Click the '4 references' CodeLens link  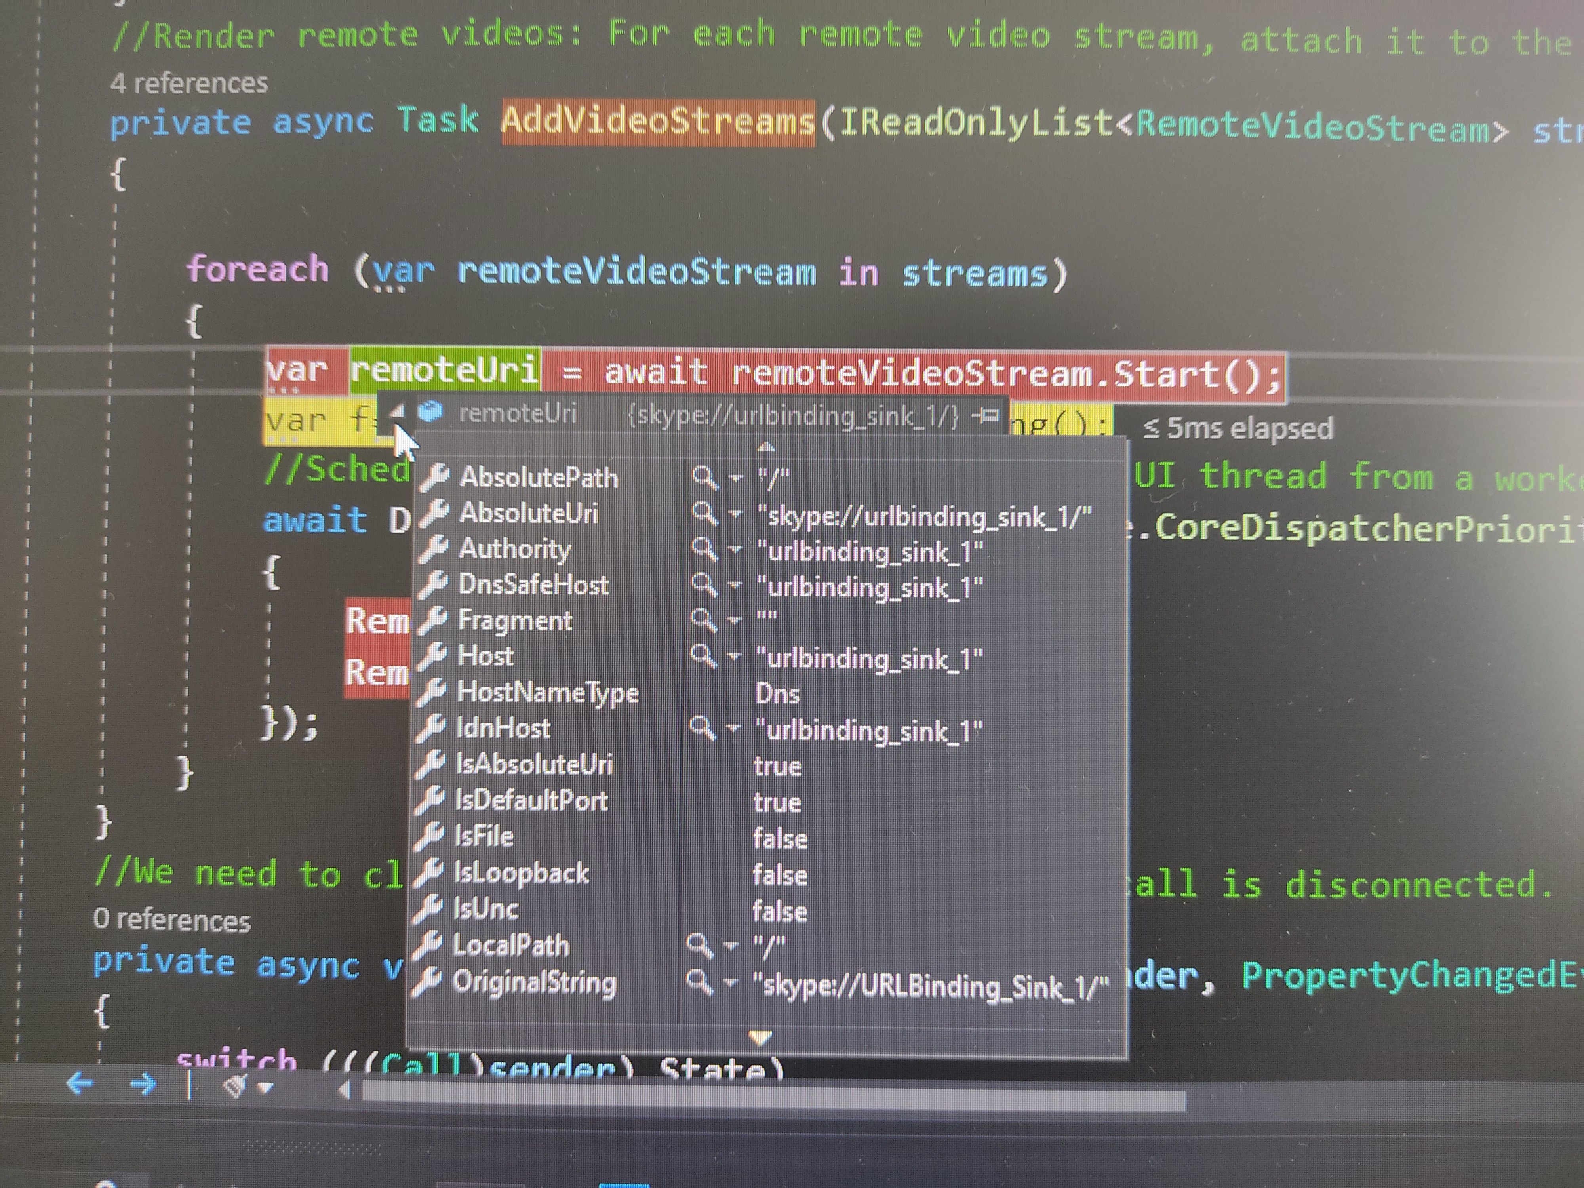[189, 84]
